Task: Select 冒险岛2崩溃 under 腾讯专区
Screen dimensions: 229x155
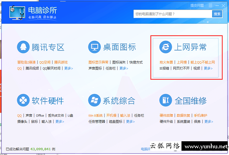Action: (x=26, y=62)
